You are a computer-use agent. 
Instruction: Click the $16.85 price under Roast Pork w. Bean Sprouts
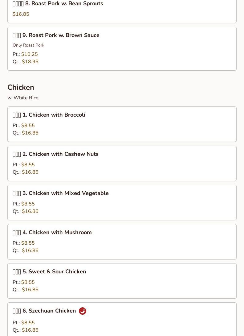(21, 14)
